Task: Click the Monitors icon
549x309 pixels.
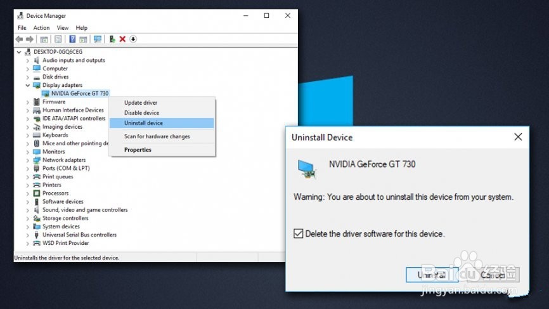Action: click(x=36, y=152)
